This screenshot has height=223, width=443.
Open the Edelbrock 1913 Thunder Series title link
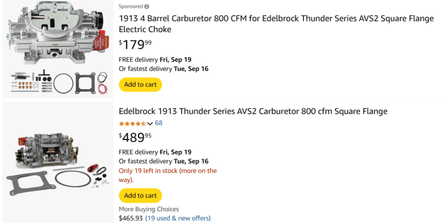(253, 111)
